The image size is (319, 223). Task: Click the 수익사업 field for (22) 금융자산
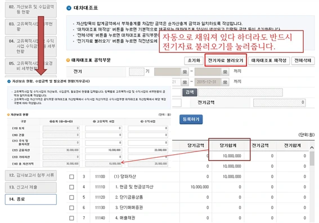pos(148,150)
